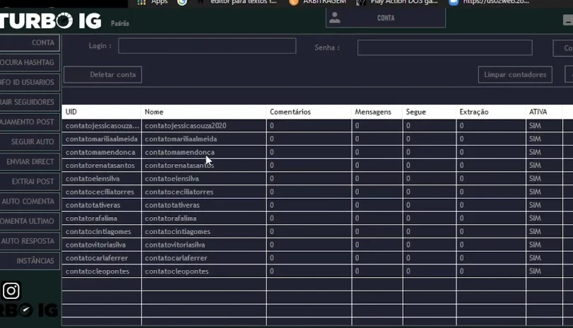The width and height of the screenshot is (573, 328).
Task: Sort by the Mensagens column header
Action: 377,112
